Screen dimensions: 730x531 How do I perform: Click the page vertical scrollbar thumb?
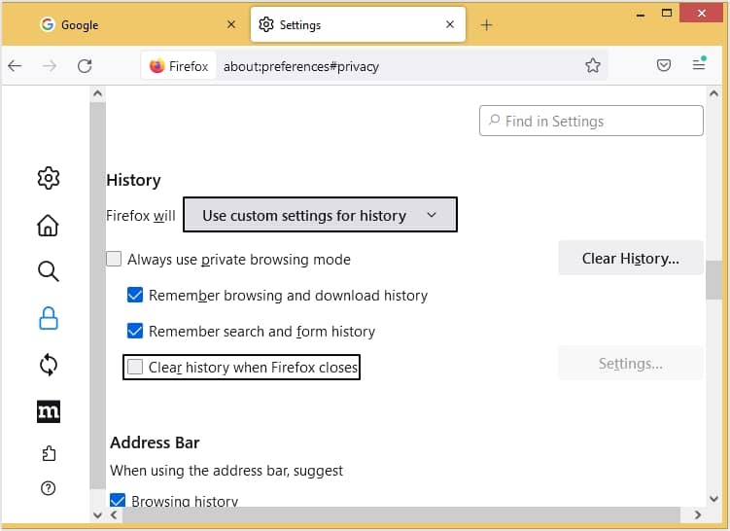(713, 279)
